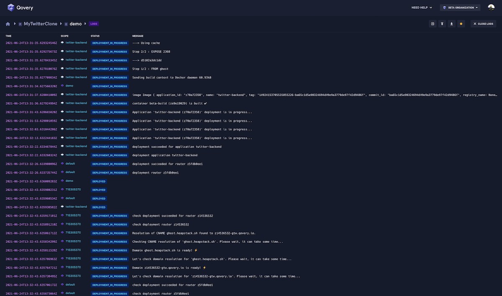
Task: Select the demo environment breadcrumb
Action: coord(76,24)
